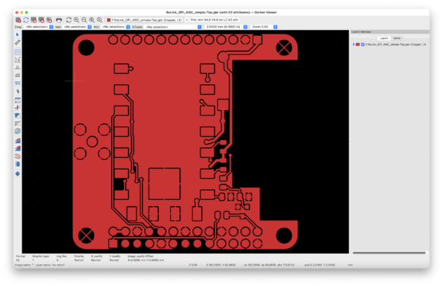The height and width of the screenshot is (286, 443).
Task: Open the Attr selection dropdown
Action: click(116, 27)
